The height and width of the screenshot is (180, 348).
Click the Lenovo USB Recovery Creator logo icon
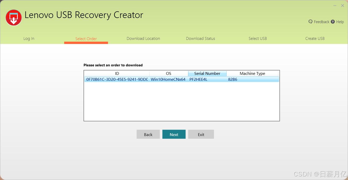(14, 18)
